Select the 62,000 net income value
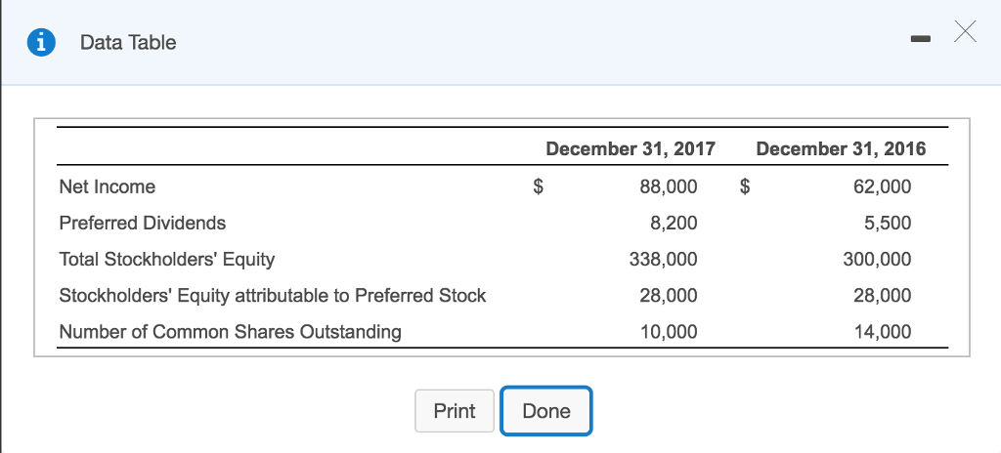 pyautogui.click(x=882, y=186)
